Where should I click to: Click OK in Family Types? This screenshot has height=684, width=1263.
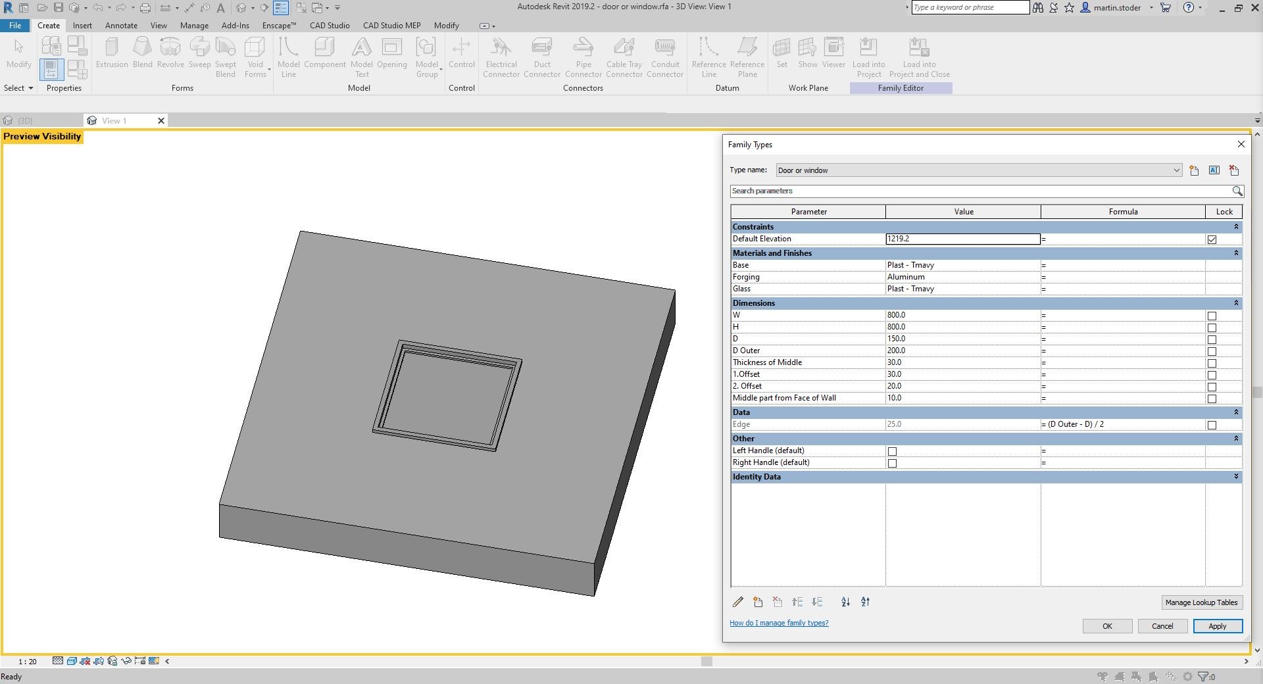point(1107,626)
